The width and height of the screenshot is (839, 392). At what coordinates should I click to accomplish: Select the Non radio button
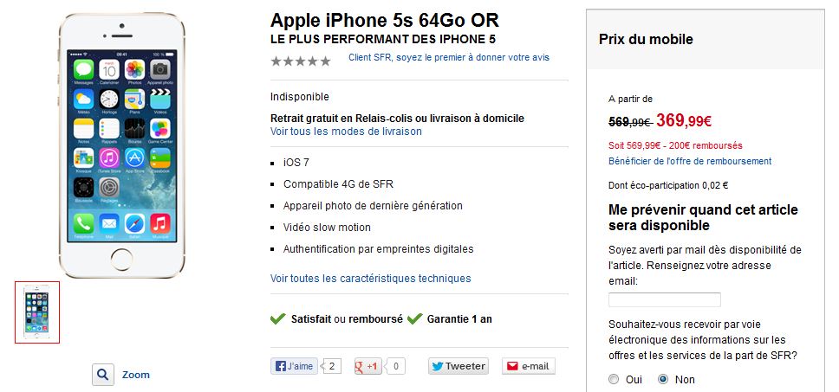664,379
